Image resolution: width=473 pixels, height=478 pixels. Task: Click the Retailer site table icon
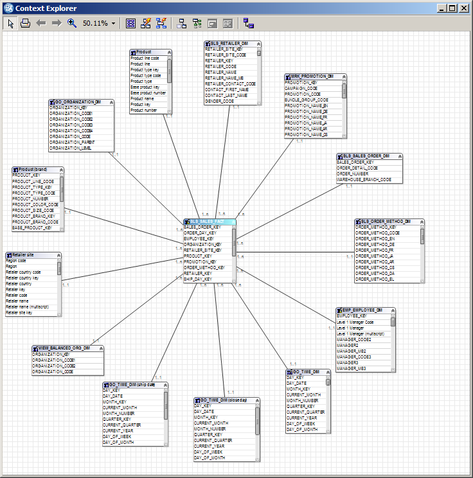pyautogui.click(x=9, y=255)
